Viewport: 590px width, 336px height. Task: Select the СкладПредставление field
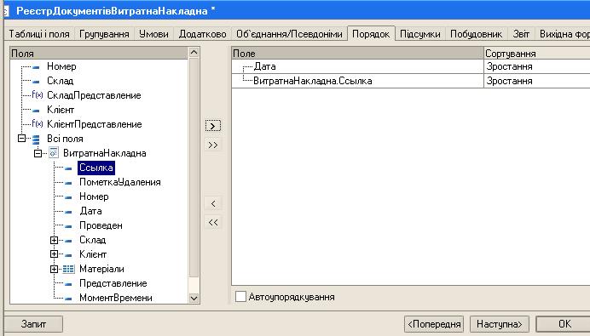click(x=94, y=95)
